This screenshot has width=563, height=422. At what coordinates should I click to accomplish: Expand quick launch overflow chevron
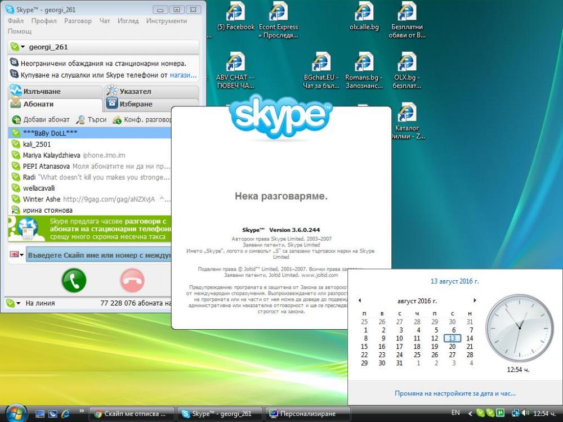click(81, 411)
